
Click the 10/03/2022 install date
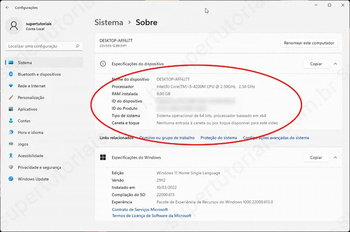166,187
